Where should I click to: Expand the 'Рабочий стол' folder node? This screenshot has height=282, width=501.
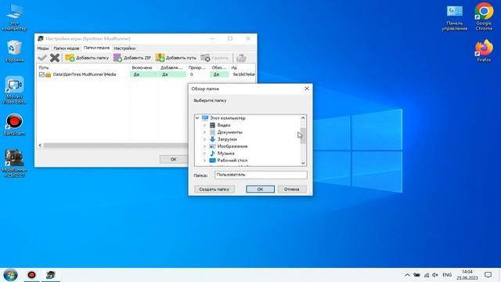[x=204, y=161]
